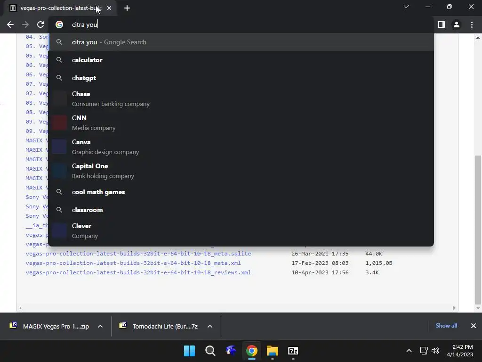The width and height of the screenshot is (482, 362).
Task: Open the Chrome profile menu
Action: [x=457, y=25]
